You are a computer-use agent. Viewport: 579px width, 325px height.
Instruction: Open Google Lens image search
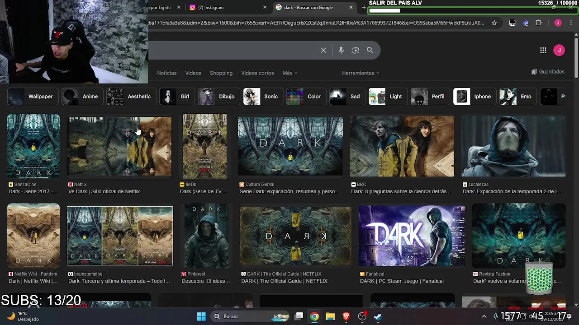click(356, 50)
